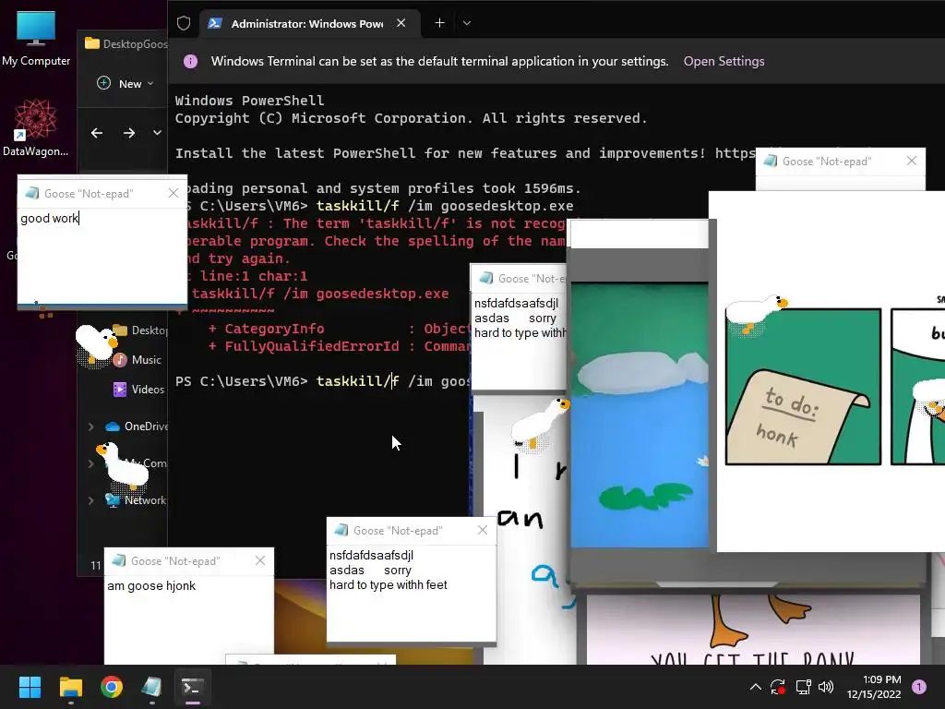The height and width of the screenshot is (709, 945).
Task: Open the DataWagon desktop shortcut
Action: pyautogui.click(x=36, y=127)
